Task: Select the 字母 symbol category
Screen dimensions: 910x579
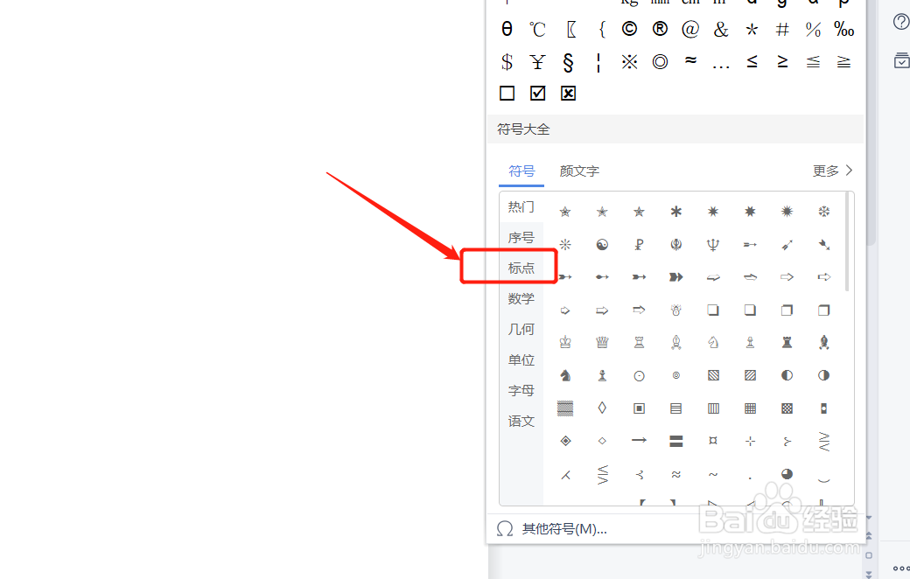Action: point(521,391)
